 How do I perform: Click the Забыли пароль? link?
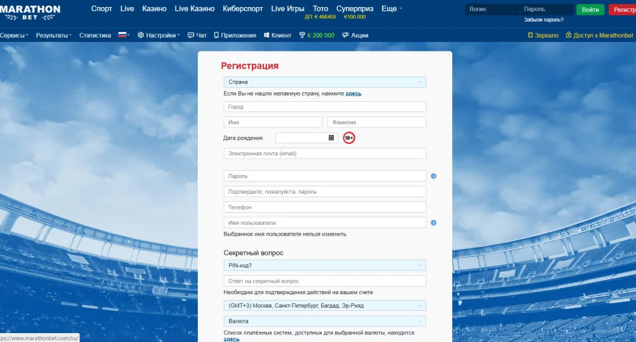543,20
